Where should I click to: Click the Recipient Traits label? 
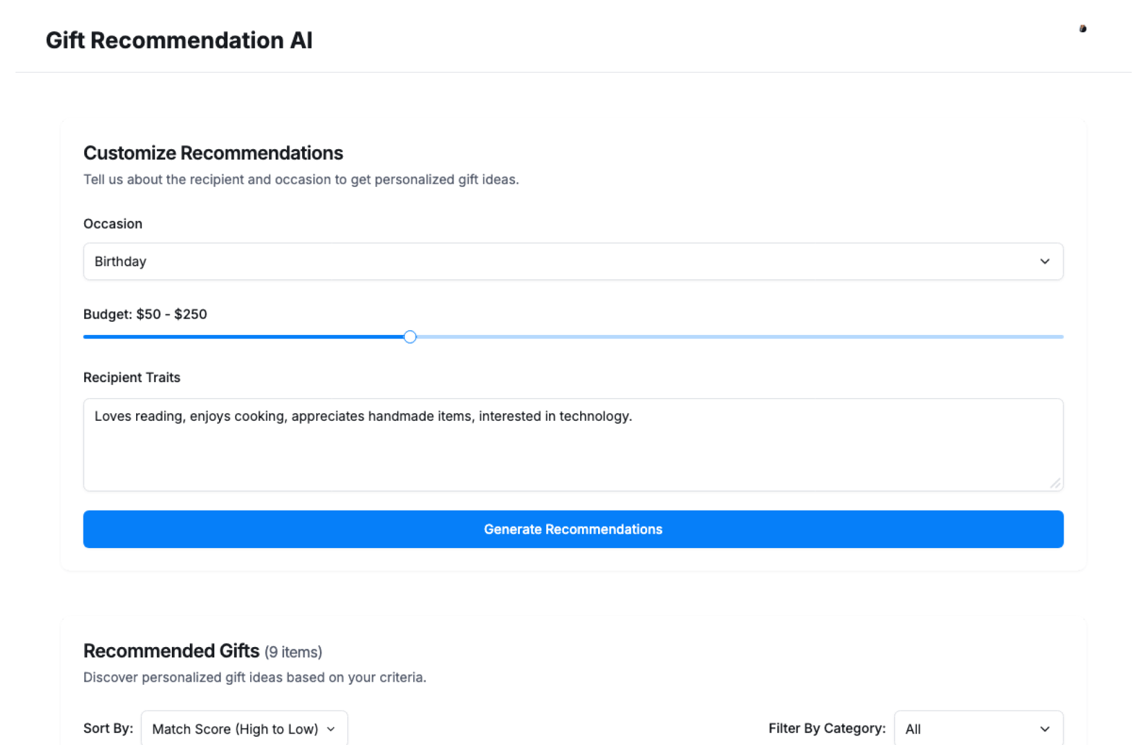(131, 377)
